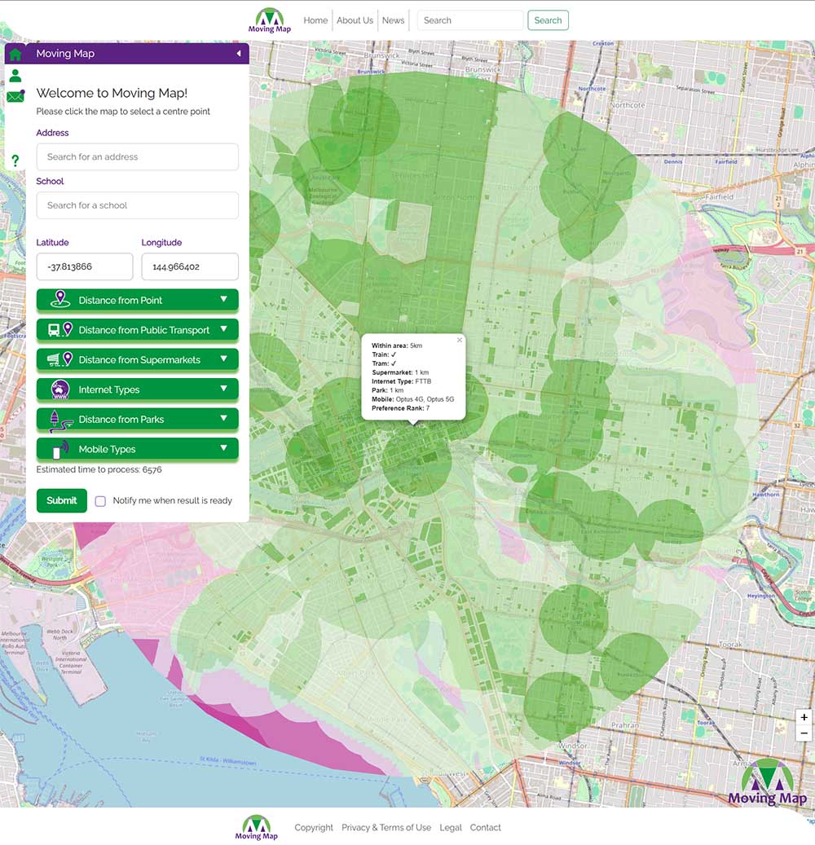Viewport: 815px width, 845px height.
Task: Expand Internet Types section
Action: tap(137, 389)
